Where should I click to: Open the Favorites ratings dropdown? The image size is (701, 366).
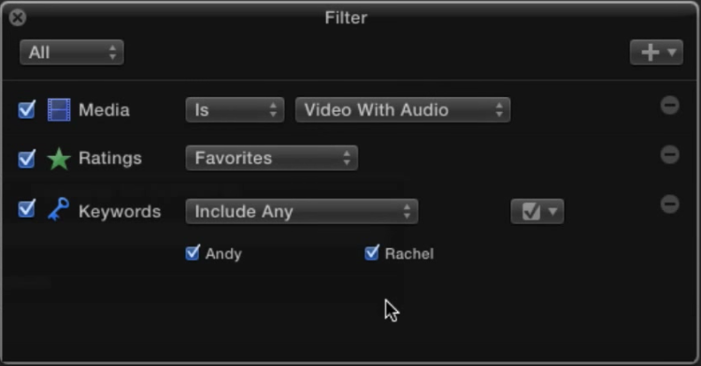(271, 158)
